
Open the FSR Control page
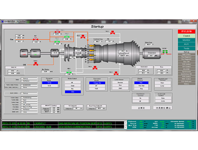(x=186, y=64)
